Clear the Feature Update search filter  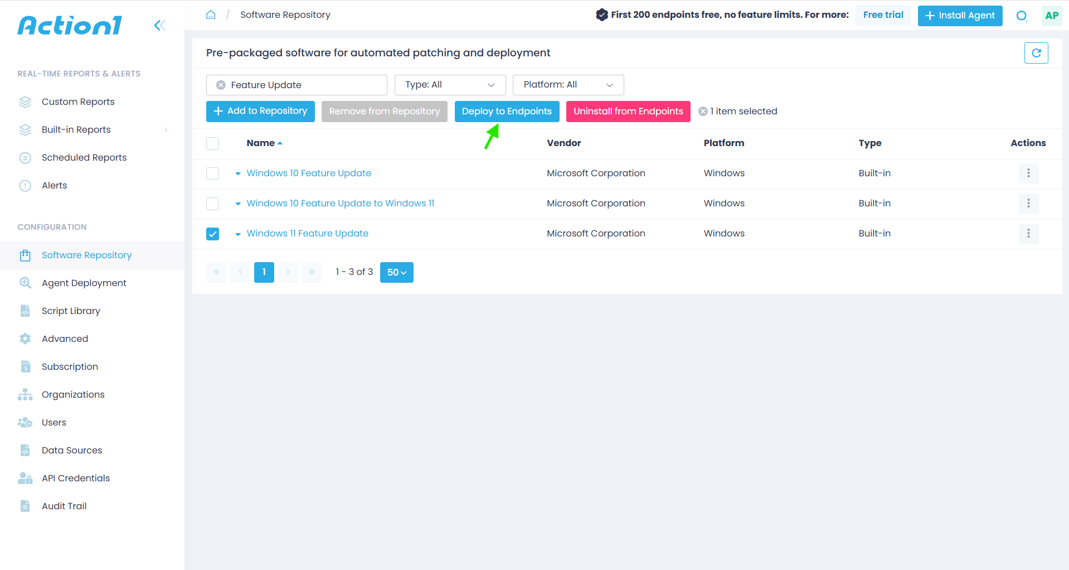click(x=221, y=85)
